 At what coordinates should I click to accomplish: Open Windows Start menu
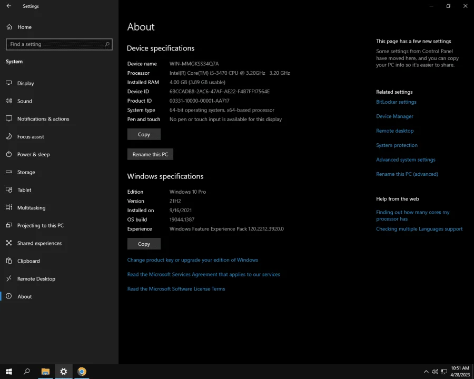click(x=9, y=372)
